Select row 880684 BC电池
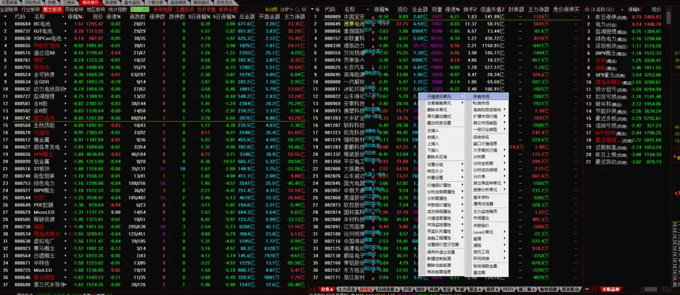The width and height of the screenshot is (680, 295). coord(154,24)
